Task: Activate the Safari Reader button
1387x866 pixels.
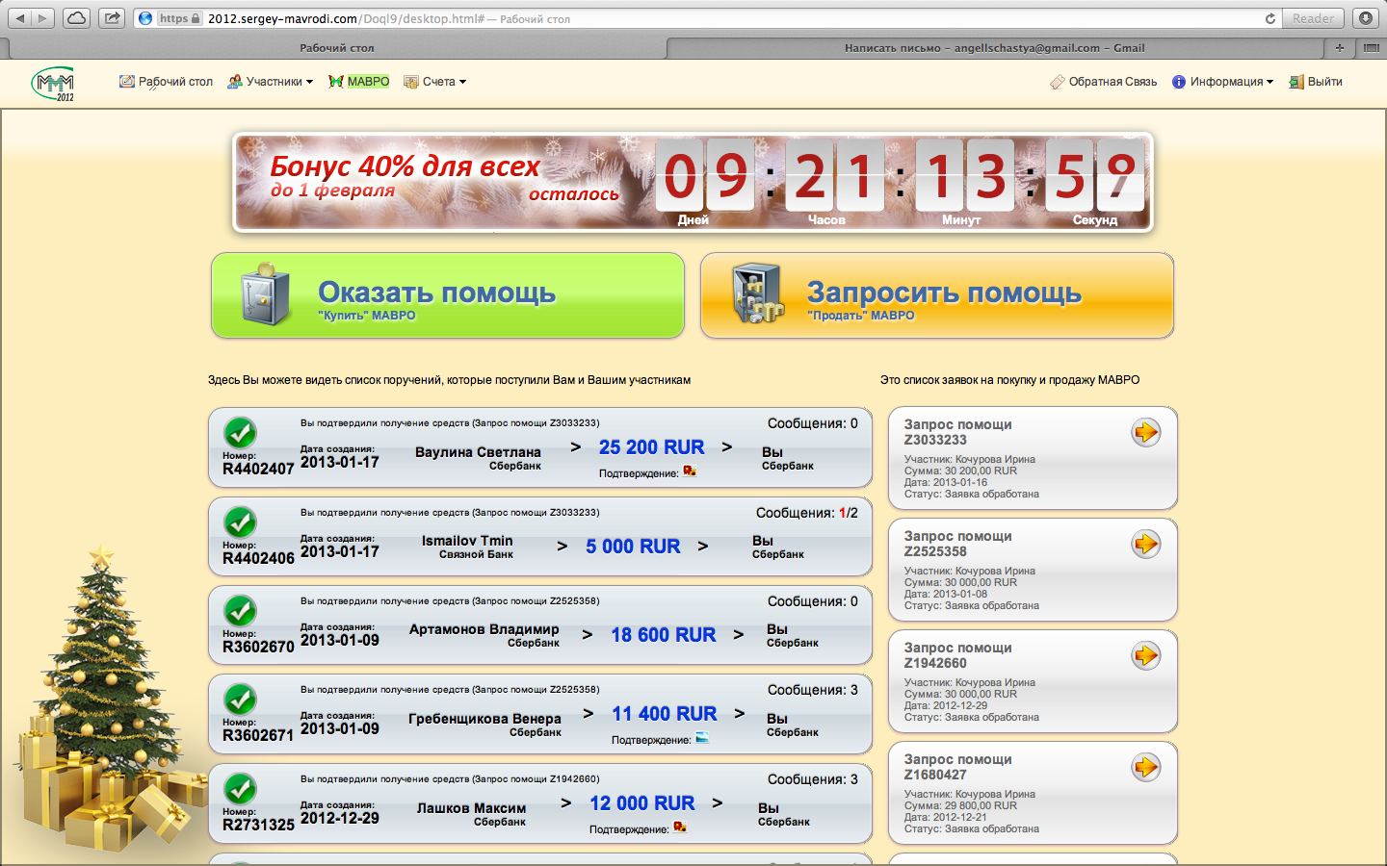Action: [x=1314, y=18]
